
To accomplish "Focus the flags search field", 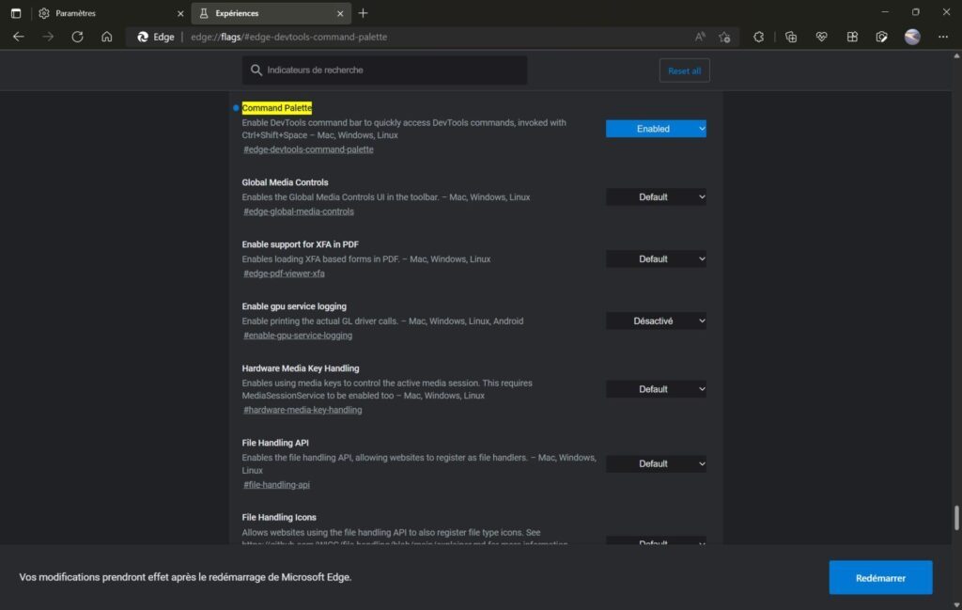I will (384, 70).
